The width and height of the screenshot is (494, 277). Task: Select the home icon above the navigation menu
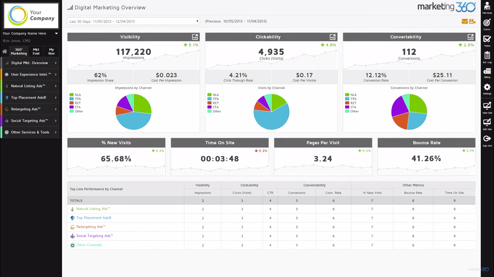pyautogui.click(x=4, y=51)
